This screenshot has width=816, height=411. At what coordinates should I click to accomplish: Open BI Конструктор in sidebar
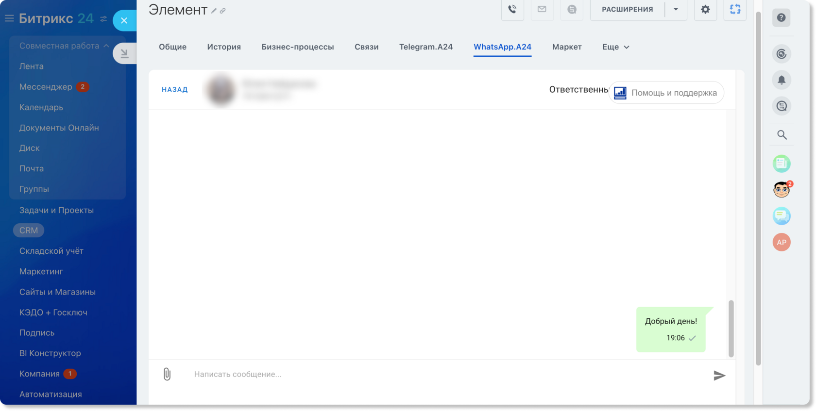point(50,353)
